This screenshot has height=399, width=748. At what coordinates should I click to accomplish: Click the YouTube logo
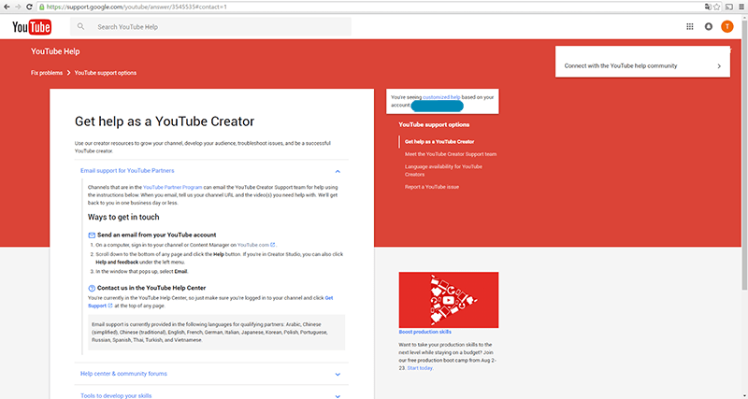[x=32, y=27]
